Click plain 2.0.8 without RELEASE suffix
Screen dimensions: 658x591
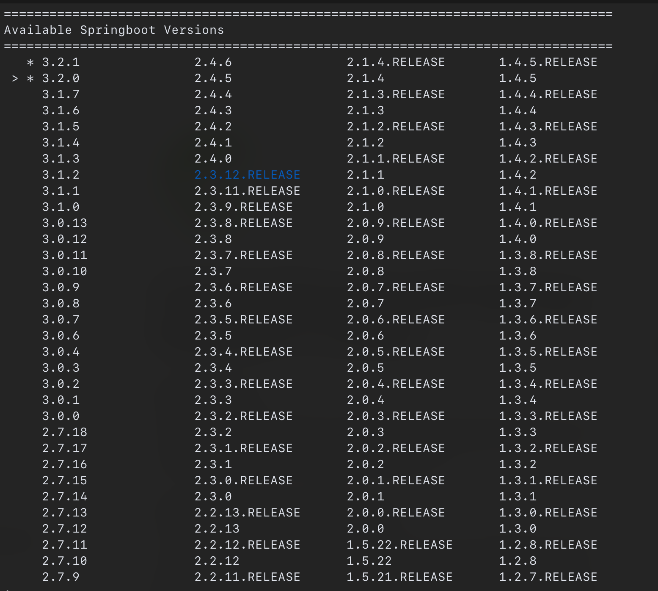(366, 271)
